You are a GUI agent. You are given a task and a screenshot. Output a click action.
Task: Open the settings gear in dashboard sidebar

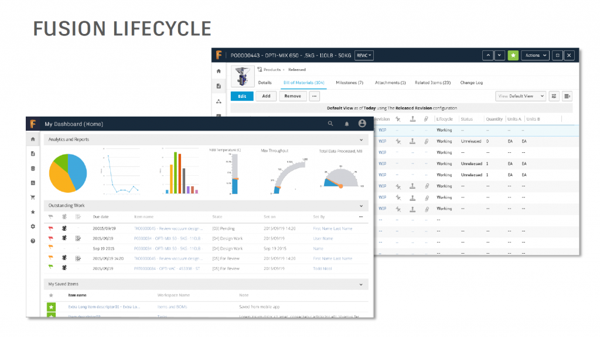(33, 226)
